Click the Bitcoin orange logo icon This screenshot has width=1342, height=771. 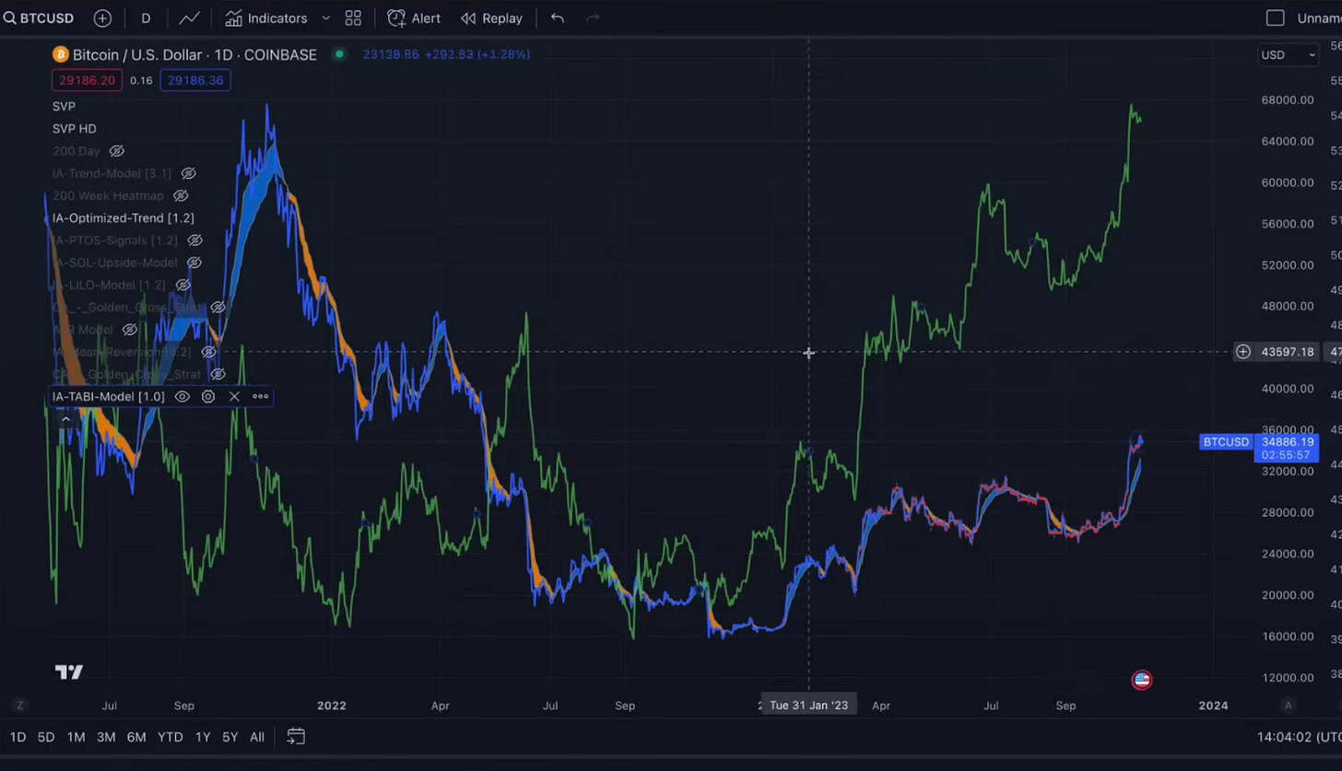click(x=61, y=54)
